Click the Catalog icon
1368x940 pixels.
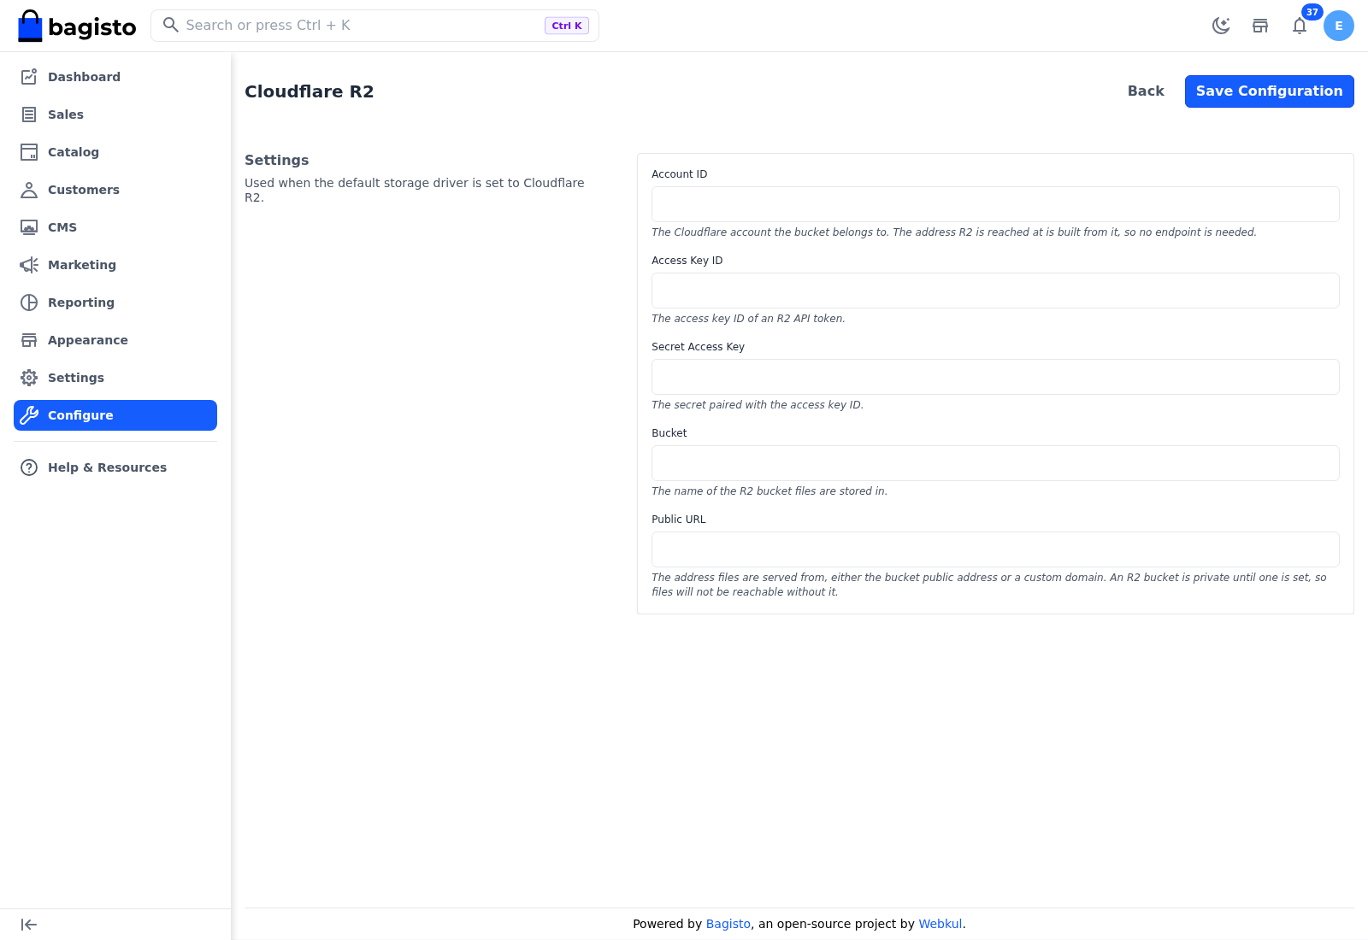click(29, 152)
